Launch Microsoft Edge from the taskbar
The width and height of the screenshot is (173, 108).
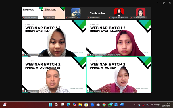click(x=68, y=105)
